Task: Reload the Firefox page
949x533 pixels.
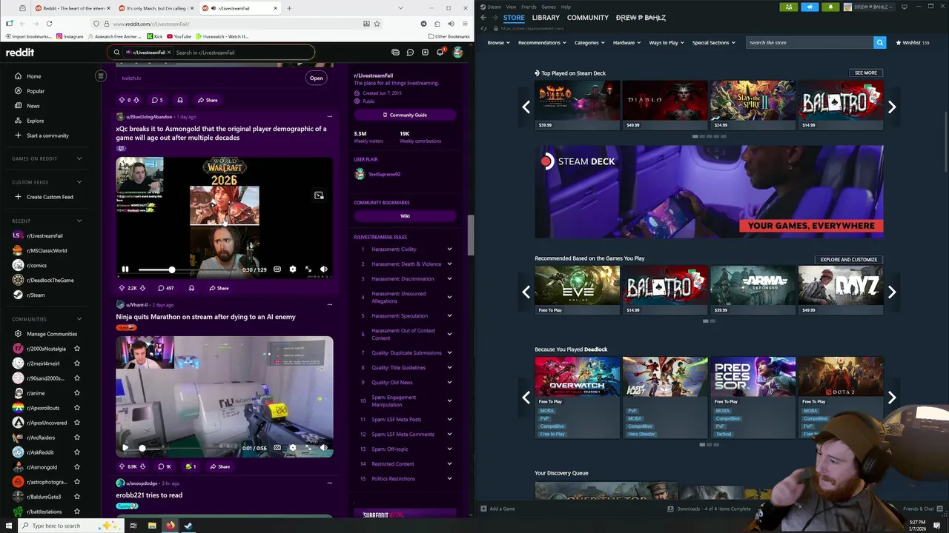Action: point(49,24)
